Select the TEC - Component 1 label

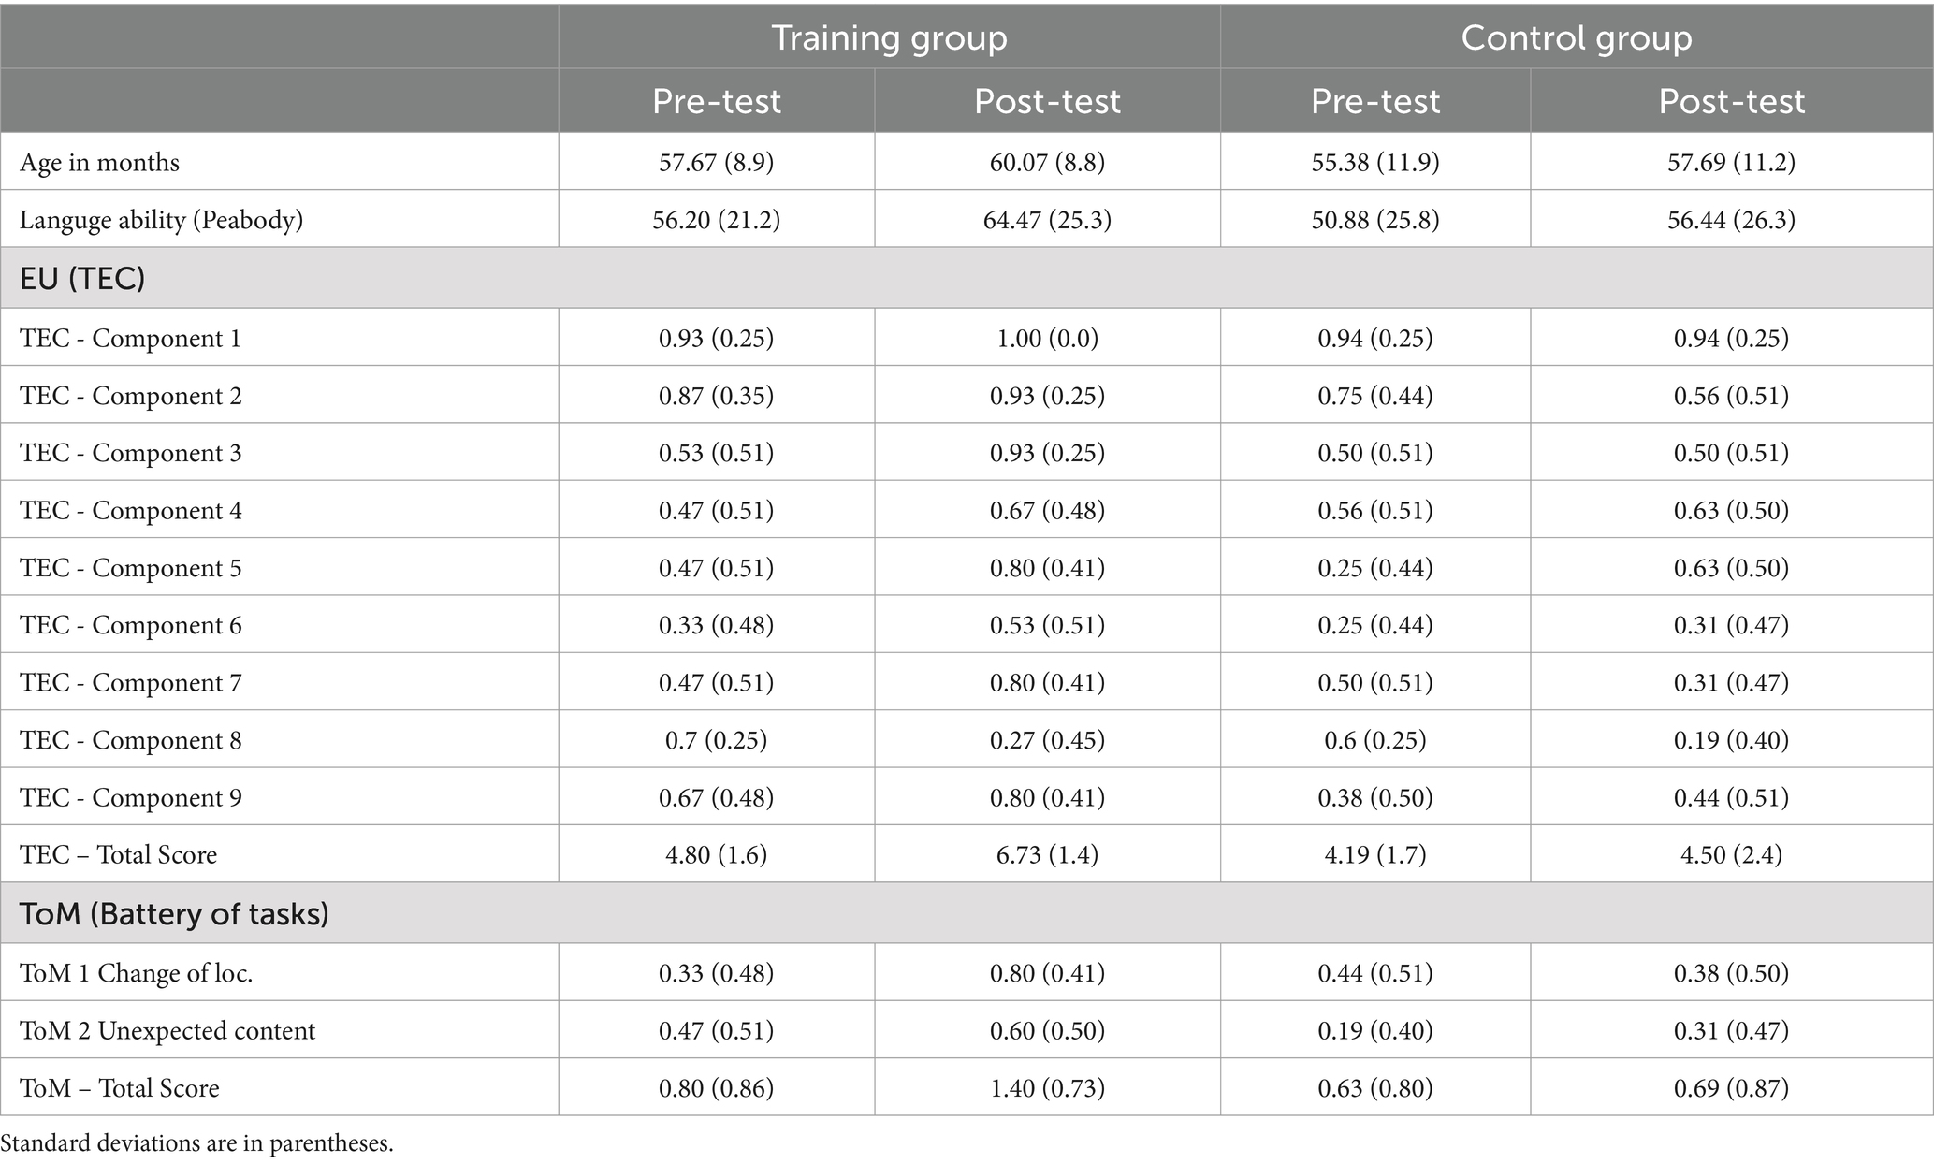(130, 338)
